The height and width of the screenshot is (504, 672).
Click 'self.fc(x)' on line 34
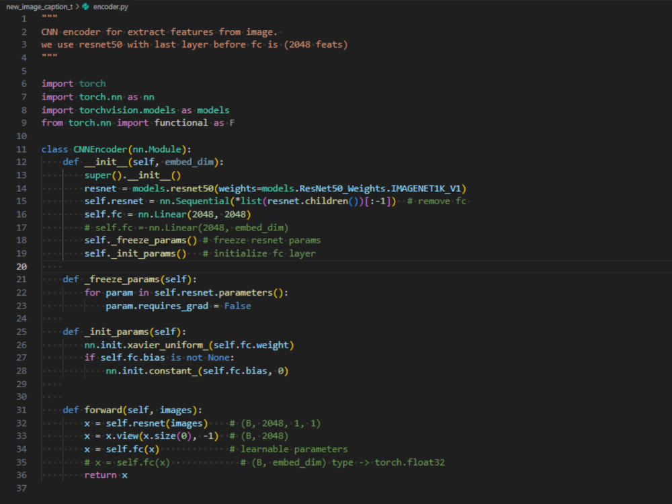(132, 449)
